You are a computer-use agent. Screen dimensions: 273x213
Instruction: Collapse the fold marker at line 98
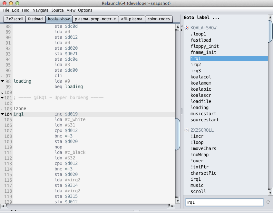click(x=3, y=81)
